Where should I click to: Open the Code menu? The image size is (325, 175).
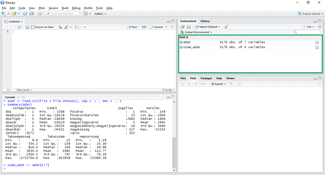point(22,8)
